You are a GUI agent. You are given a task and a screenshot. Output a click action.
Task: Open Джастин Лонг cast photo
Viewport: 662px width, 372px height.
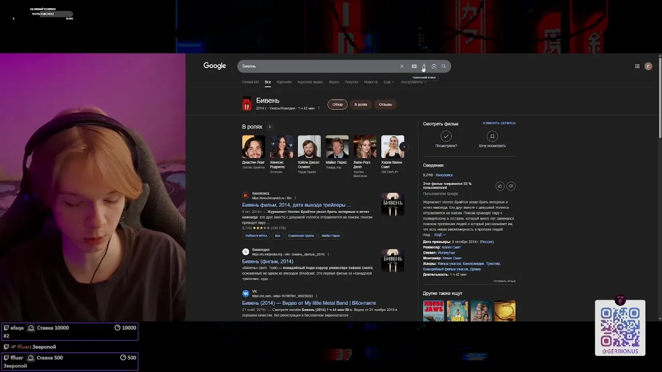pos(253,147)
